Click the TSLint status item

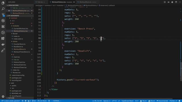pos(143,101)
